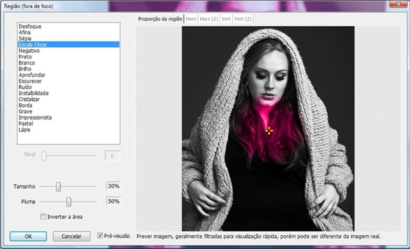This screenshot has height=249, width=410.
Task: Click the OK button
Action: tap(28, 236)
